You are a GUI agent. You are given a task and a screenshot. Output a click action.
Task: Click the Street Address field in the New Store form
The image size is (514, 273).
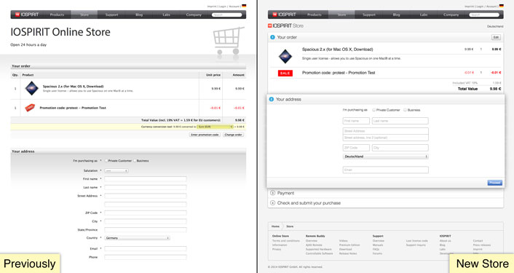(x=386, y=131)
